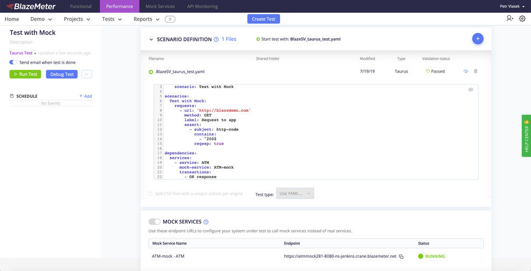Click the http://blazedemo.com URL in code
531x271 pixels.
pyautogui.click(x=223, y=111)
